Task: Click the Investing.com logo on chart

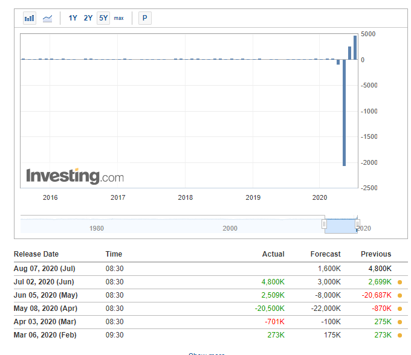Action: [x=74, y=176]
